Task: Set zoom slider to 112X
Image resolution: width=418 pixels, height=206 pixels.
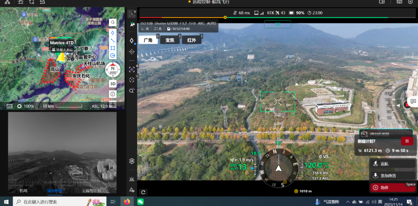Action: coord(387,87)
